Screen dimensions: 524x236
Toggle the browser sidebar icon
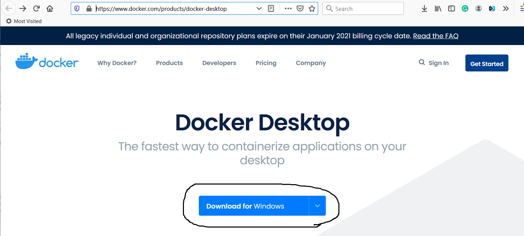click(452, 9)
